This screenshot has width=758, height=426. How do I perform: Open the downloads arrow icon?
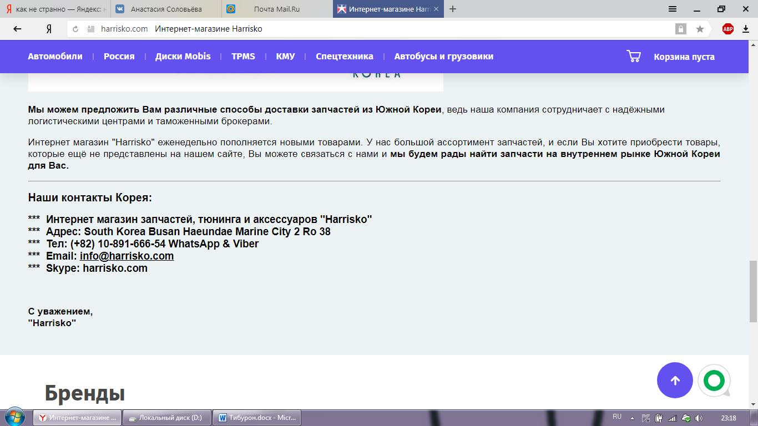tap(746, 29)
